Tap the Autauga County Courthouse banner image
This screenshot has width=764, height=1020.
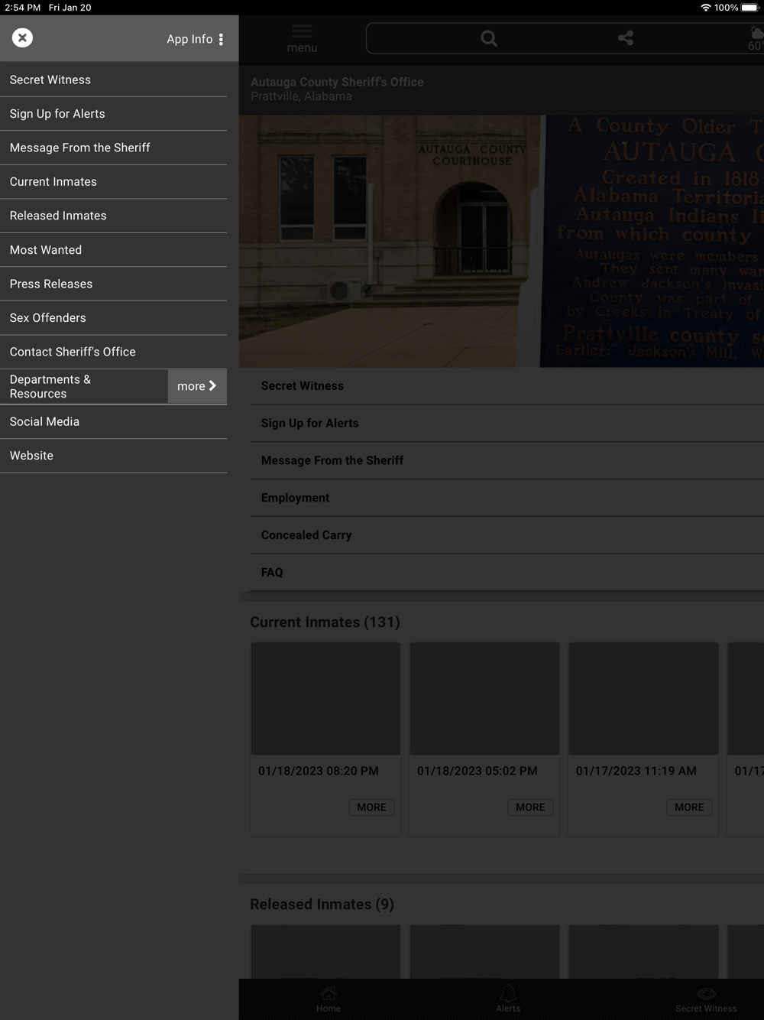click(501, 241)
